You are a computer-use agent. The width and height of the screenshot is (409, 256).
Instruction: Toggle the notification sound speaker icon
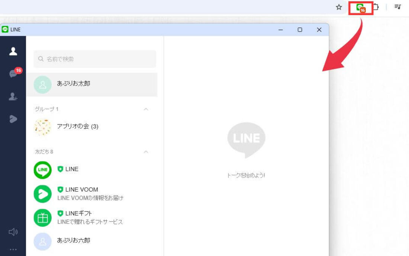(x=13, y=232)
